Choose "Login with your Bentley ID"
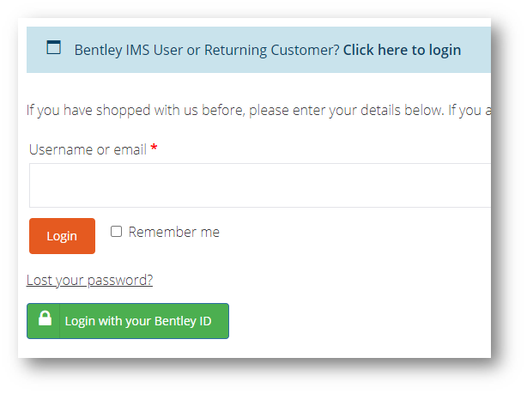Screen dimensions: 527x394 [x=128, y=321]
